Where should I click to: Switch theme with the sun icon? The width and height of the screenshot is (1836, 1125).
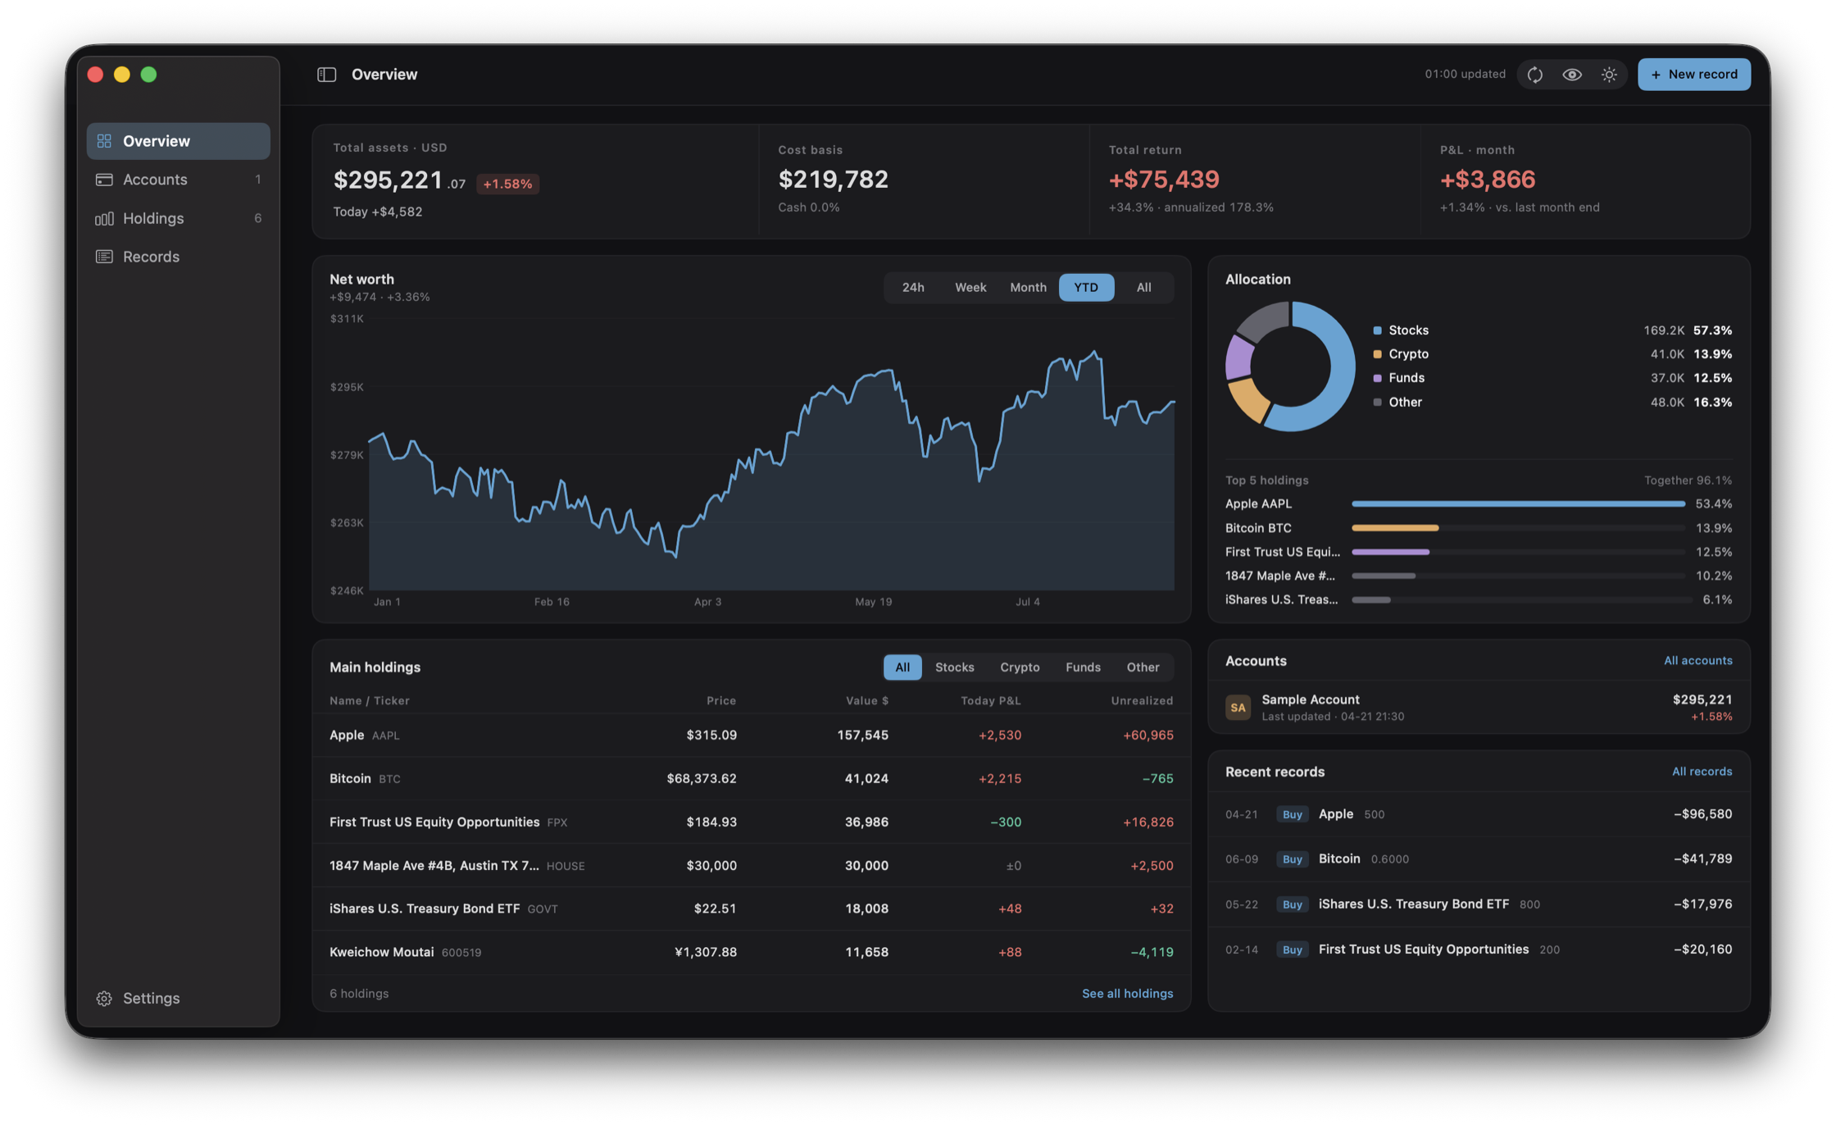[x=1609, y=75]
